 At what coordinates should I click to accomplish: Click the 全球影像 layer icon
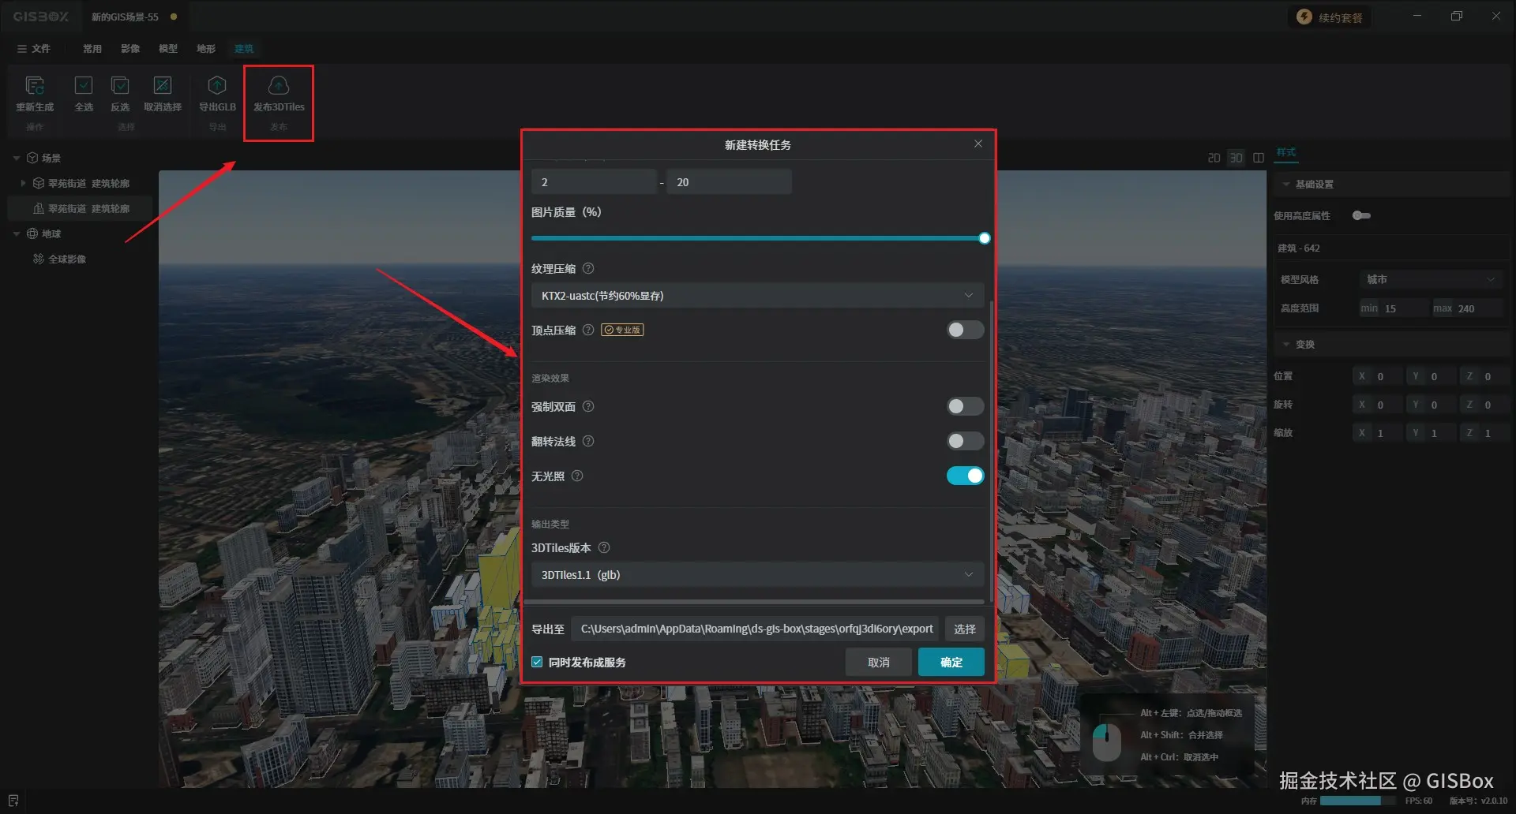38,260
